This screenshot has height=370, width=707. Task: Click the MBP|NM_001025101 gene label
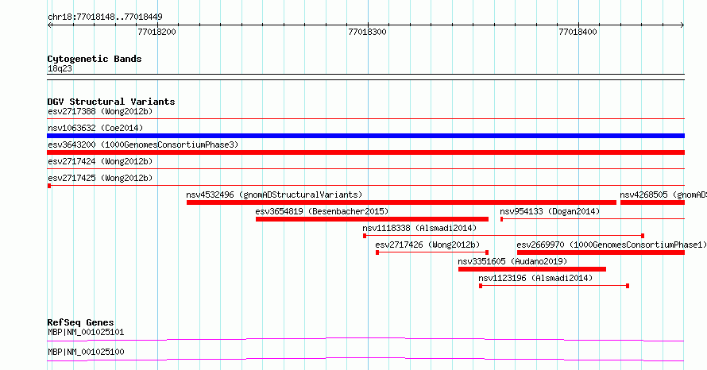point(86,332)
